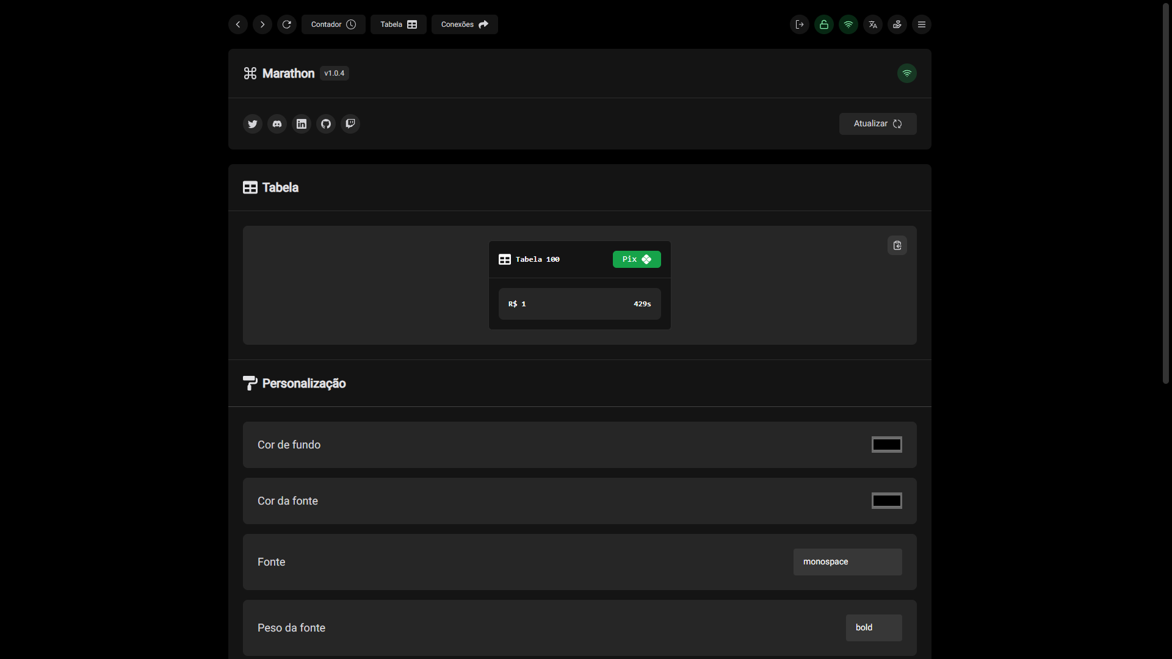Click the logout icon in top bar
This screenshot has width=1172, height=659.
[x=799, y=24]
